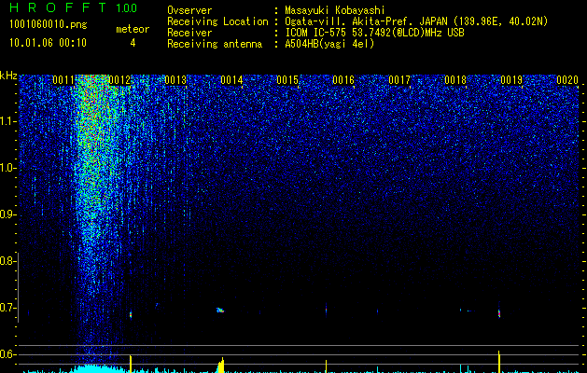
Task: Select the ICOM IC-575 53.7492 MHz USB text
Action: pos(374,33)
